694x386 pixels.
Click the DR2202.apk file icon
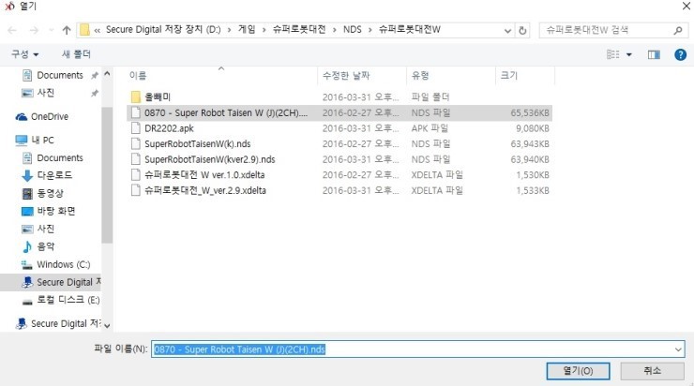coord(136,128)
